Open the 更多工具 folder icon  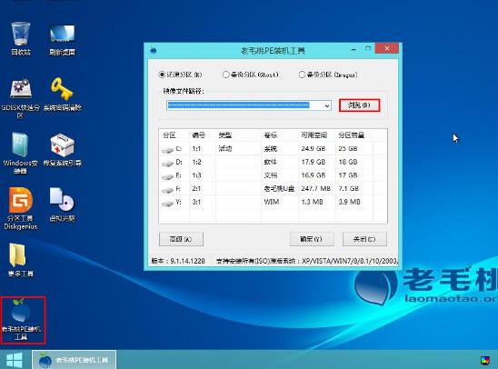click(20, 259)
